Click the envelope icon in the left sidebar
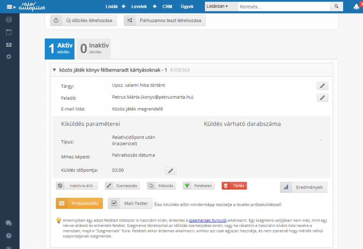This screenshot has height=249, width=363. (x=9, y=45)
